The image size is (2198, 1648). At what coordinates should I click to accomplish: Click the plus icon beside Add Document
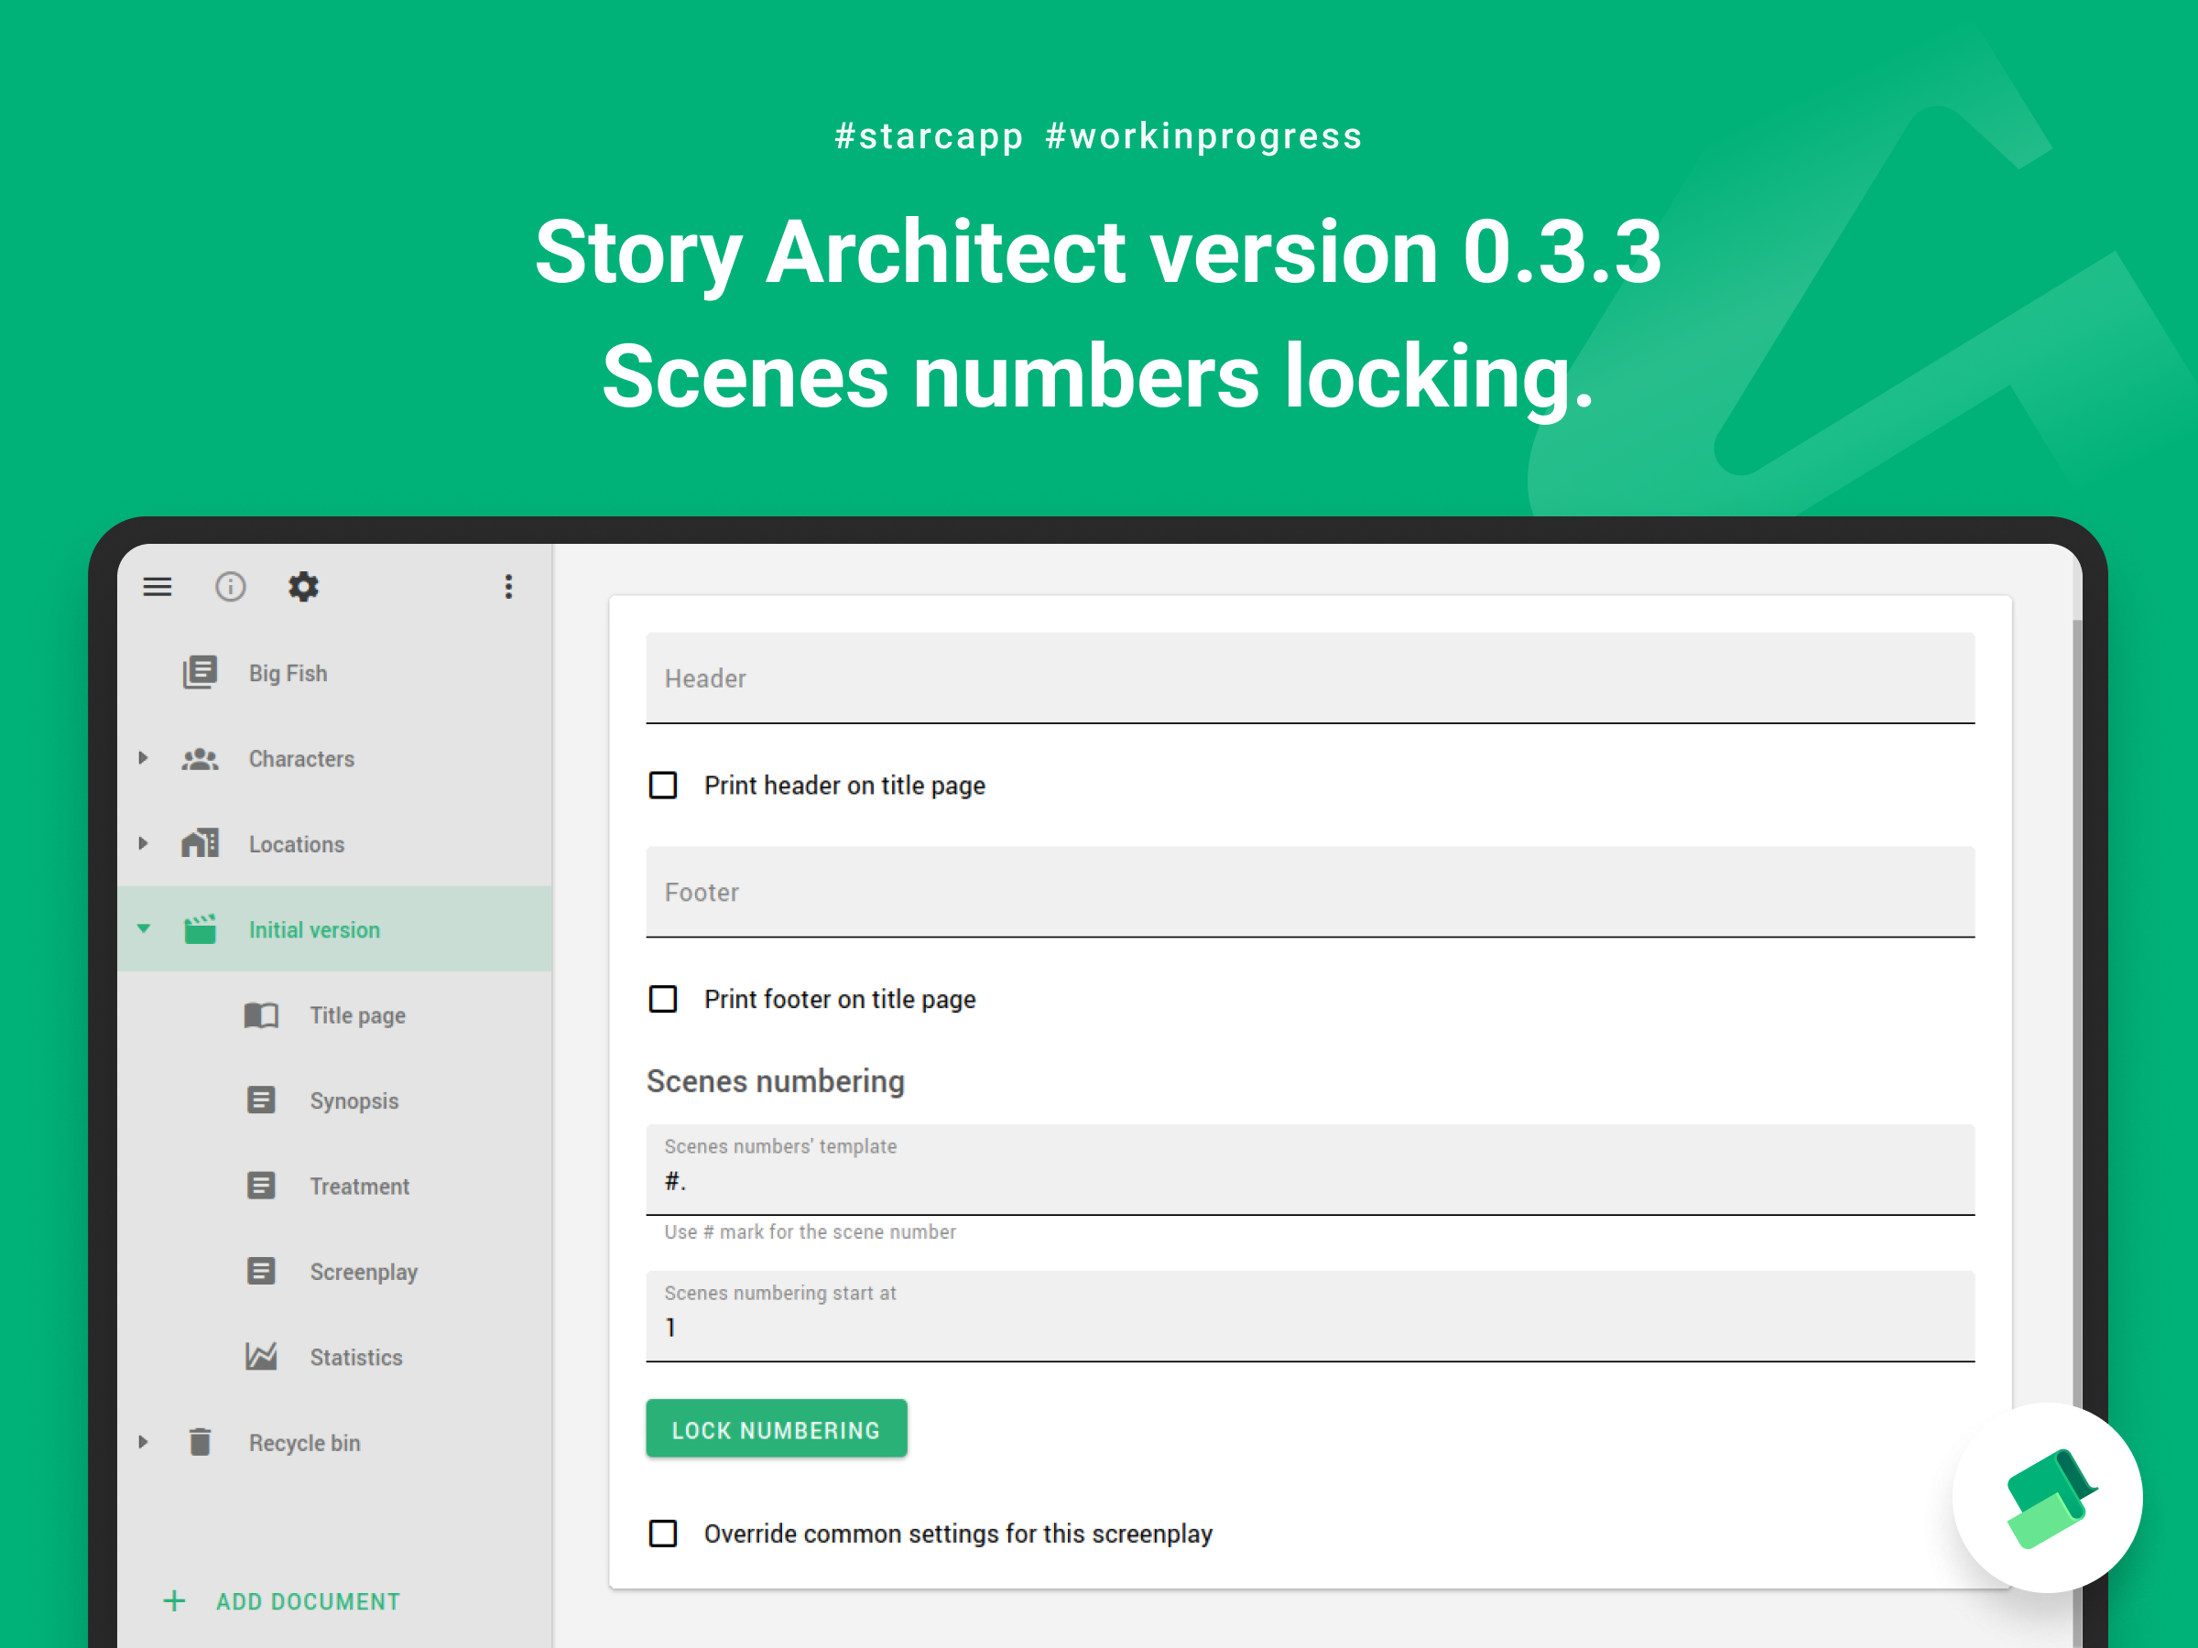click(174, 1601)
